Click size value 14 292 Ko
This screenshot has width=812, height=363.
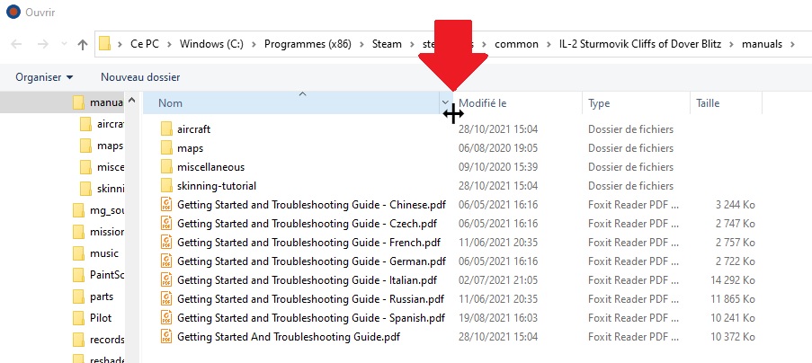[x=733, y=279]
